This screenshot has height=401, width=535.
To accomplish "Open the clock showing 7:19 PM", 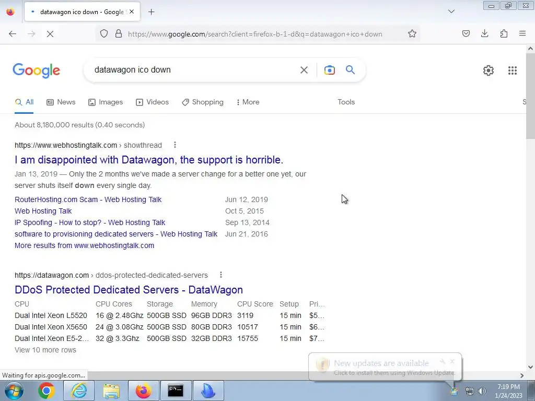I will (x=508, y=391).
